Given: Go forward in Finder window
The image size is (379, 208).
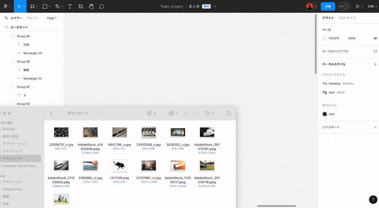Looking at the screenshot, I should (x=61, y=113).
